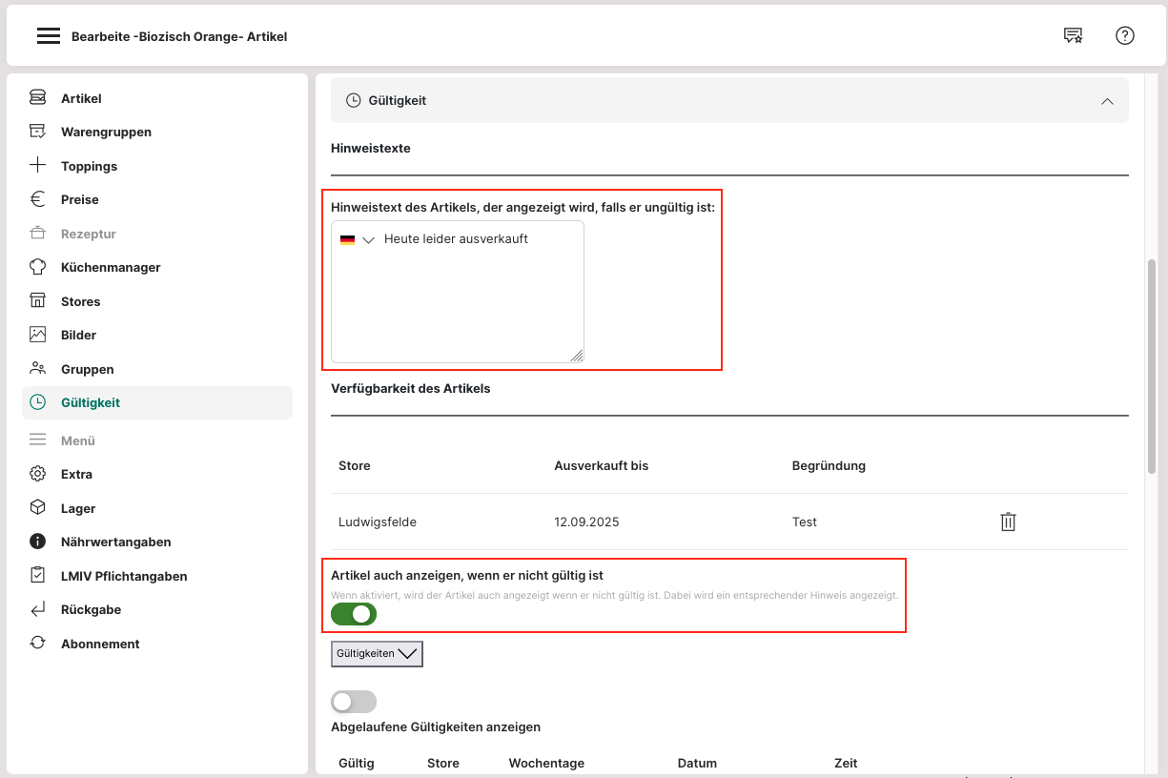Viewport: 1168px width, 778px height.
Task: Click the Lager box icon
Action: 38,508
